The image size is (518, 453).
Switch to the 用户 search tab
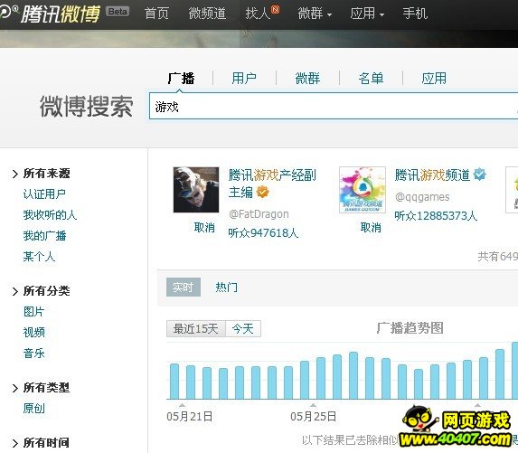pos(244,79)
